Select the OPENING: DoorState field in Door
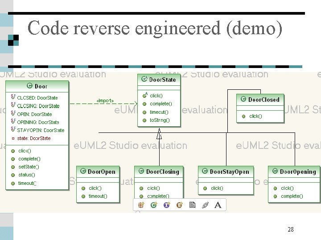321x240 pixels. (x=35, y=122)
